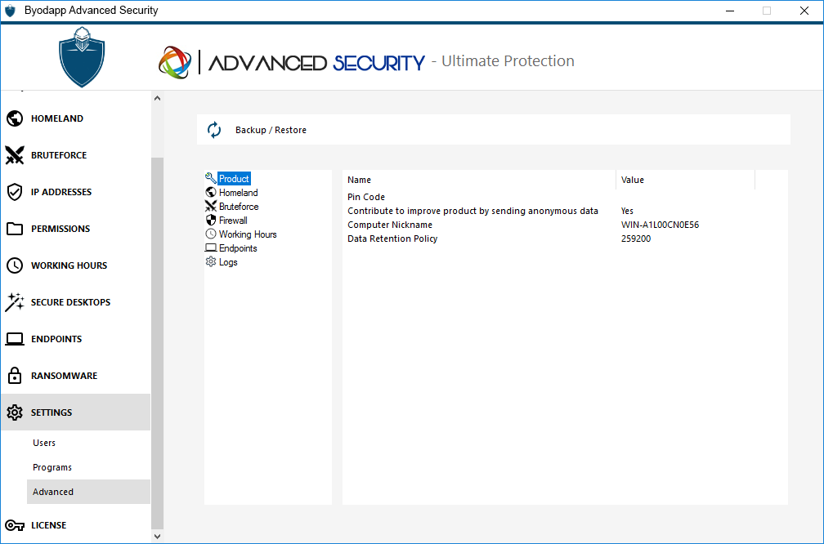Click the Backup / Restore refresh arrows icon
The image size is (824, 544).
[x=214, y=130]
